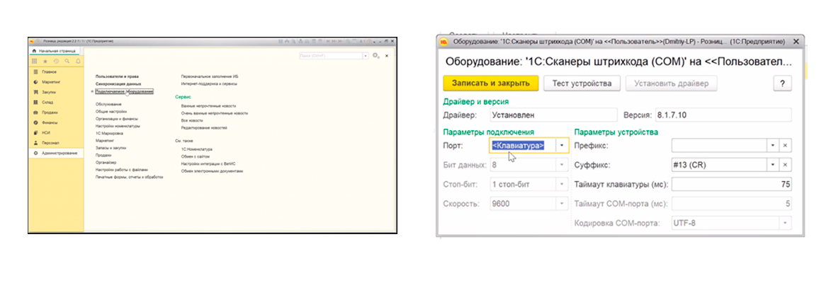Viewport: 836px width, 290px height.
Task: Click Записать и закрыть button
Action: point(490,83)
